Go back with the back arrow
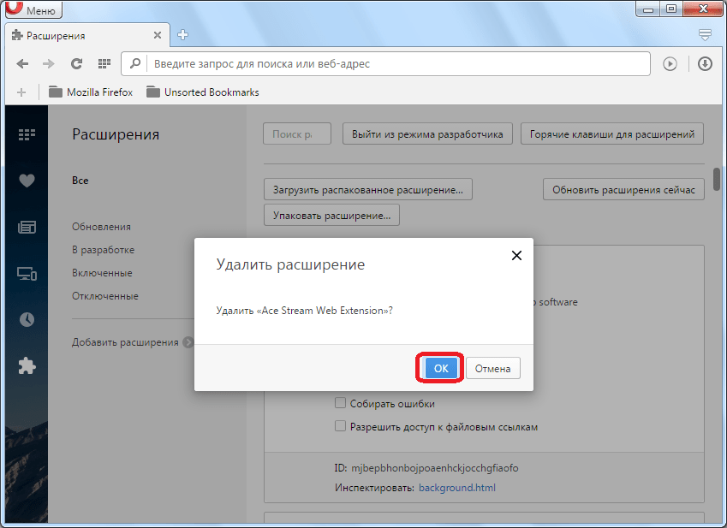727x528 pixels. 21,64
